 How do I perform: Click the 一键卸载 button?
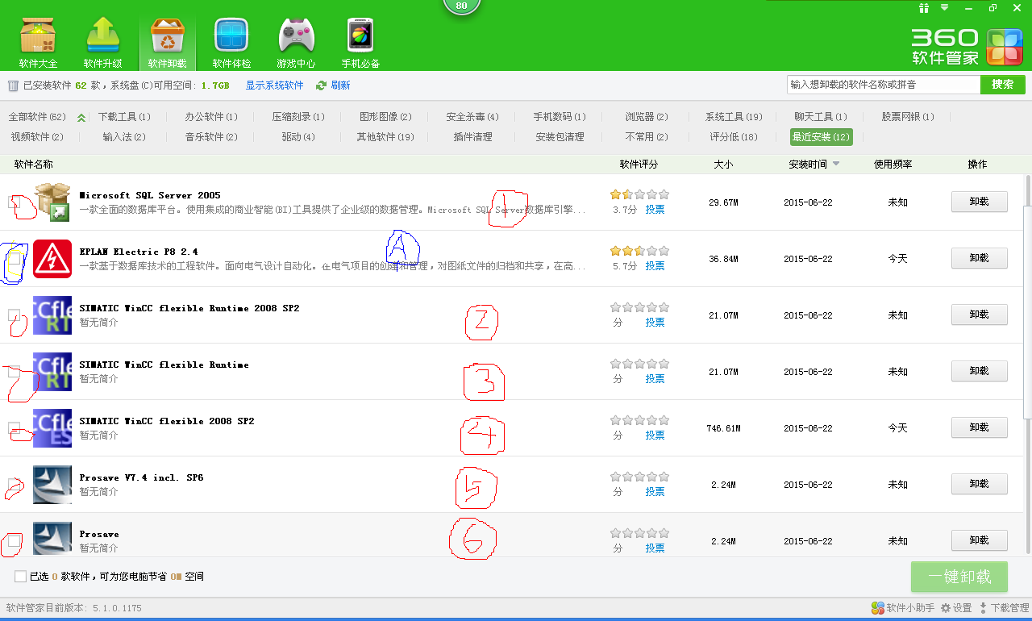[959, 577]
